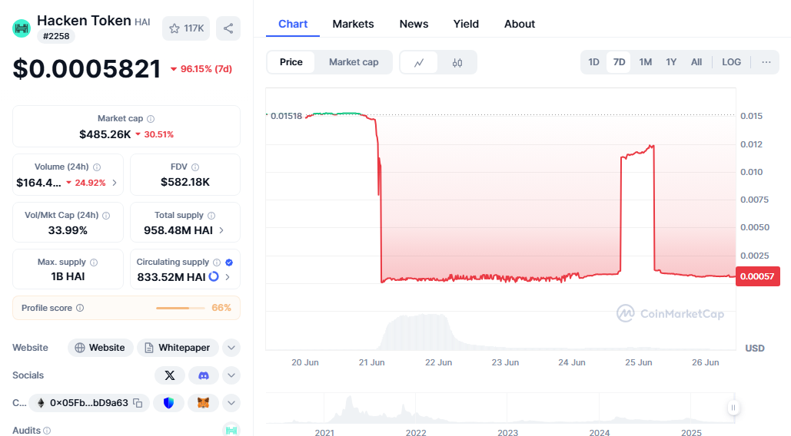The width and height of the screenshot is (791, 436).
Task: Switch to line chart view
Action: pos(419,62)
